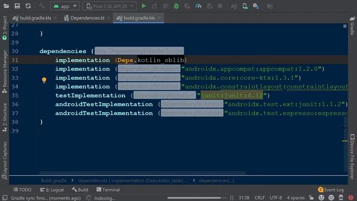Click the Project Structure icon in the toolbar
357x201 pixels.
pyautogui.click(x=270, y=6)
